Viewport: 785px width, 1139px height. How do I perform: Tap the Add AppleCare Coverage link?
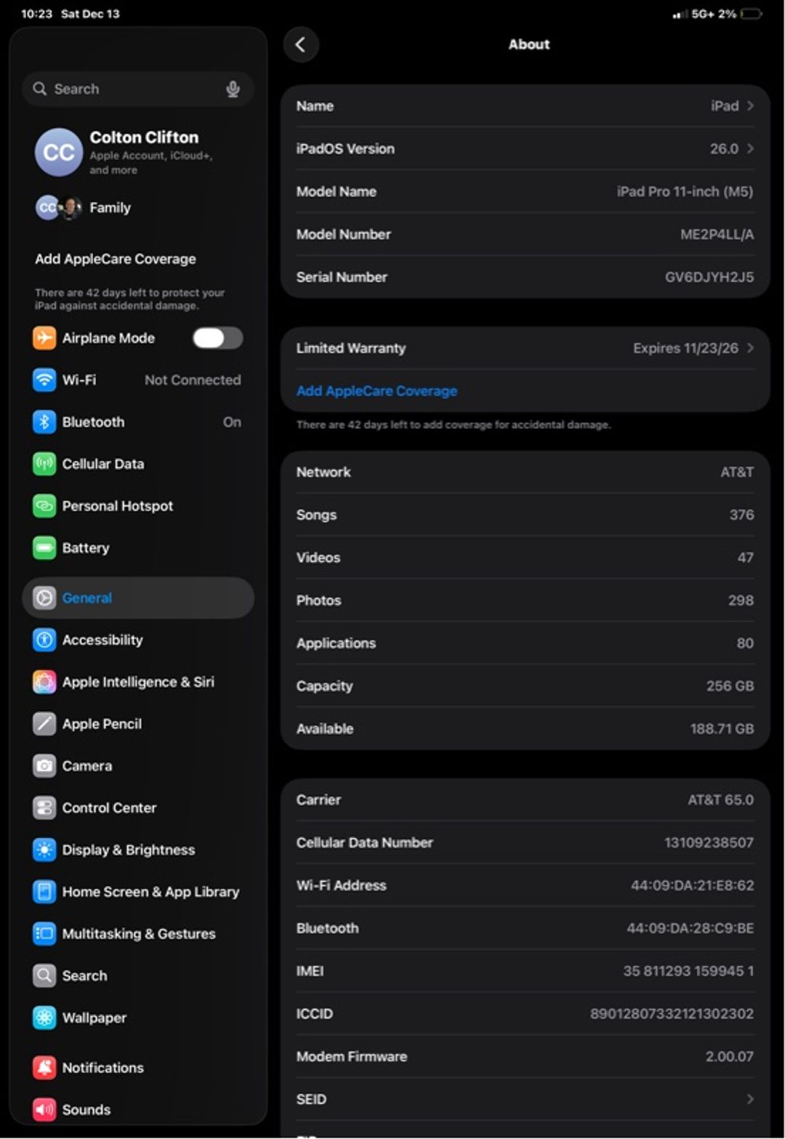pos(377,390)
